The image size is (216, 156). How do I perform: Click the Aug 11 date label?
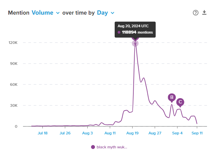pos(110,133)
